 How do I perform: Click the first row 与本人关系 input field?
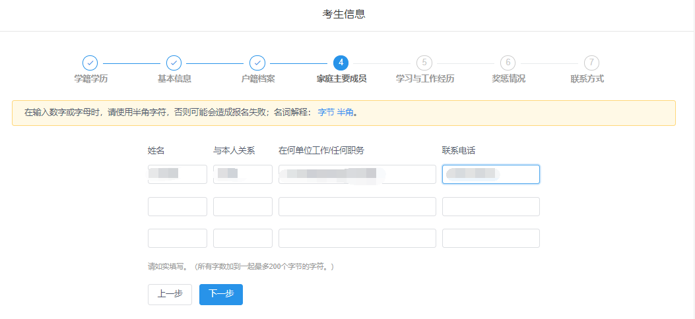242,174
